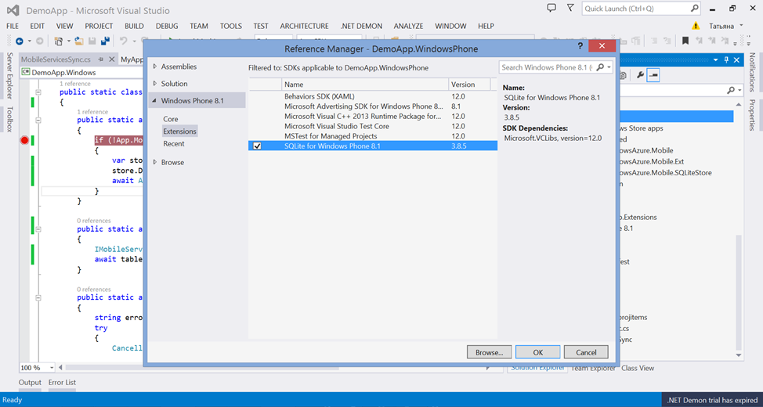Sort by the Version column header
The image size is (763, 407).
coord(468,85)
